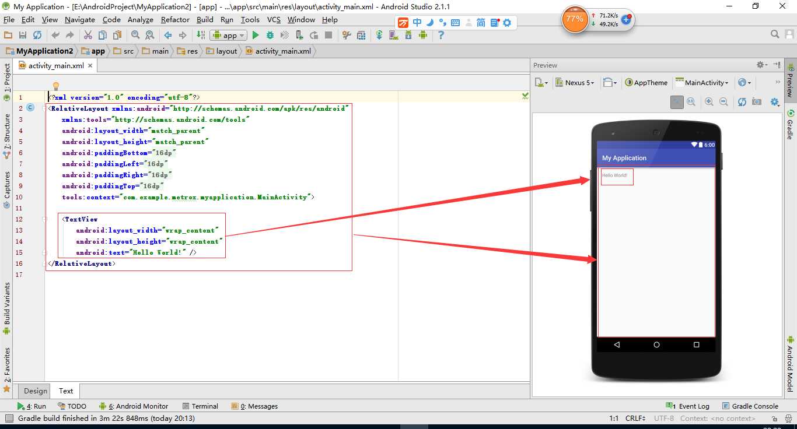Open the Nexus 5 device dropdown
Image resolution: width=797 pixels, height=429 pixels.
575,83
